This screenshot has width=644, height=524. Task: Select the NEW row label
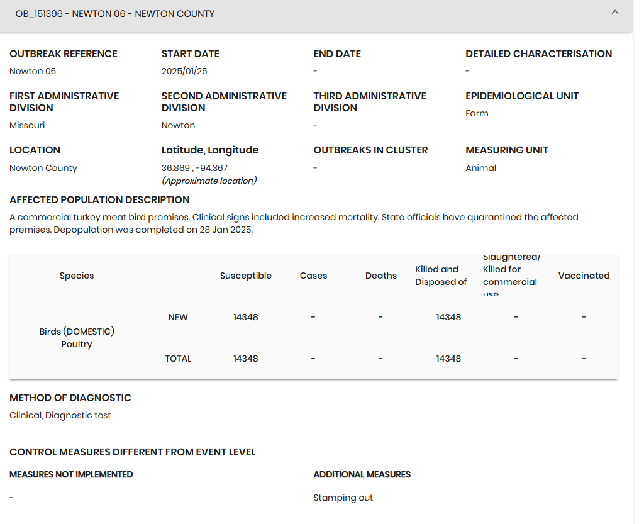pyautogui.click(x=178, y=317)
